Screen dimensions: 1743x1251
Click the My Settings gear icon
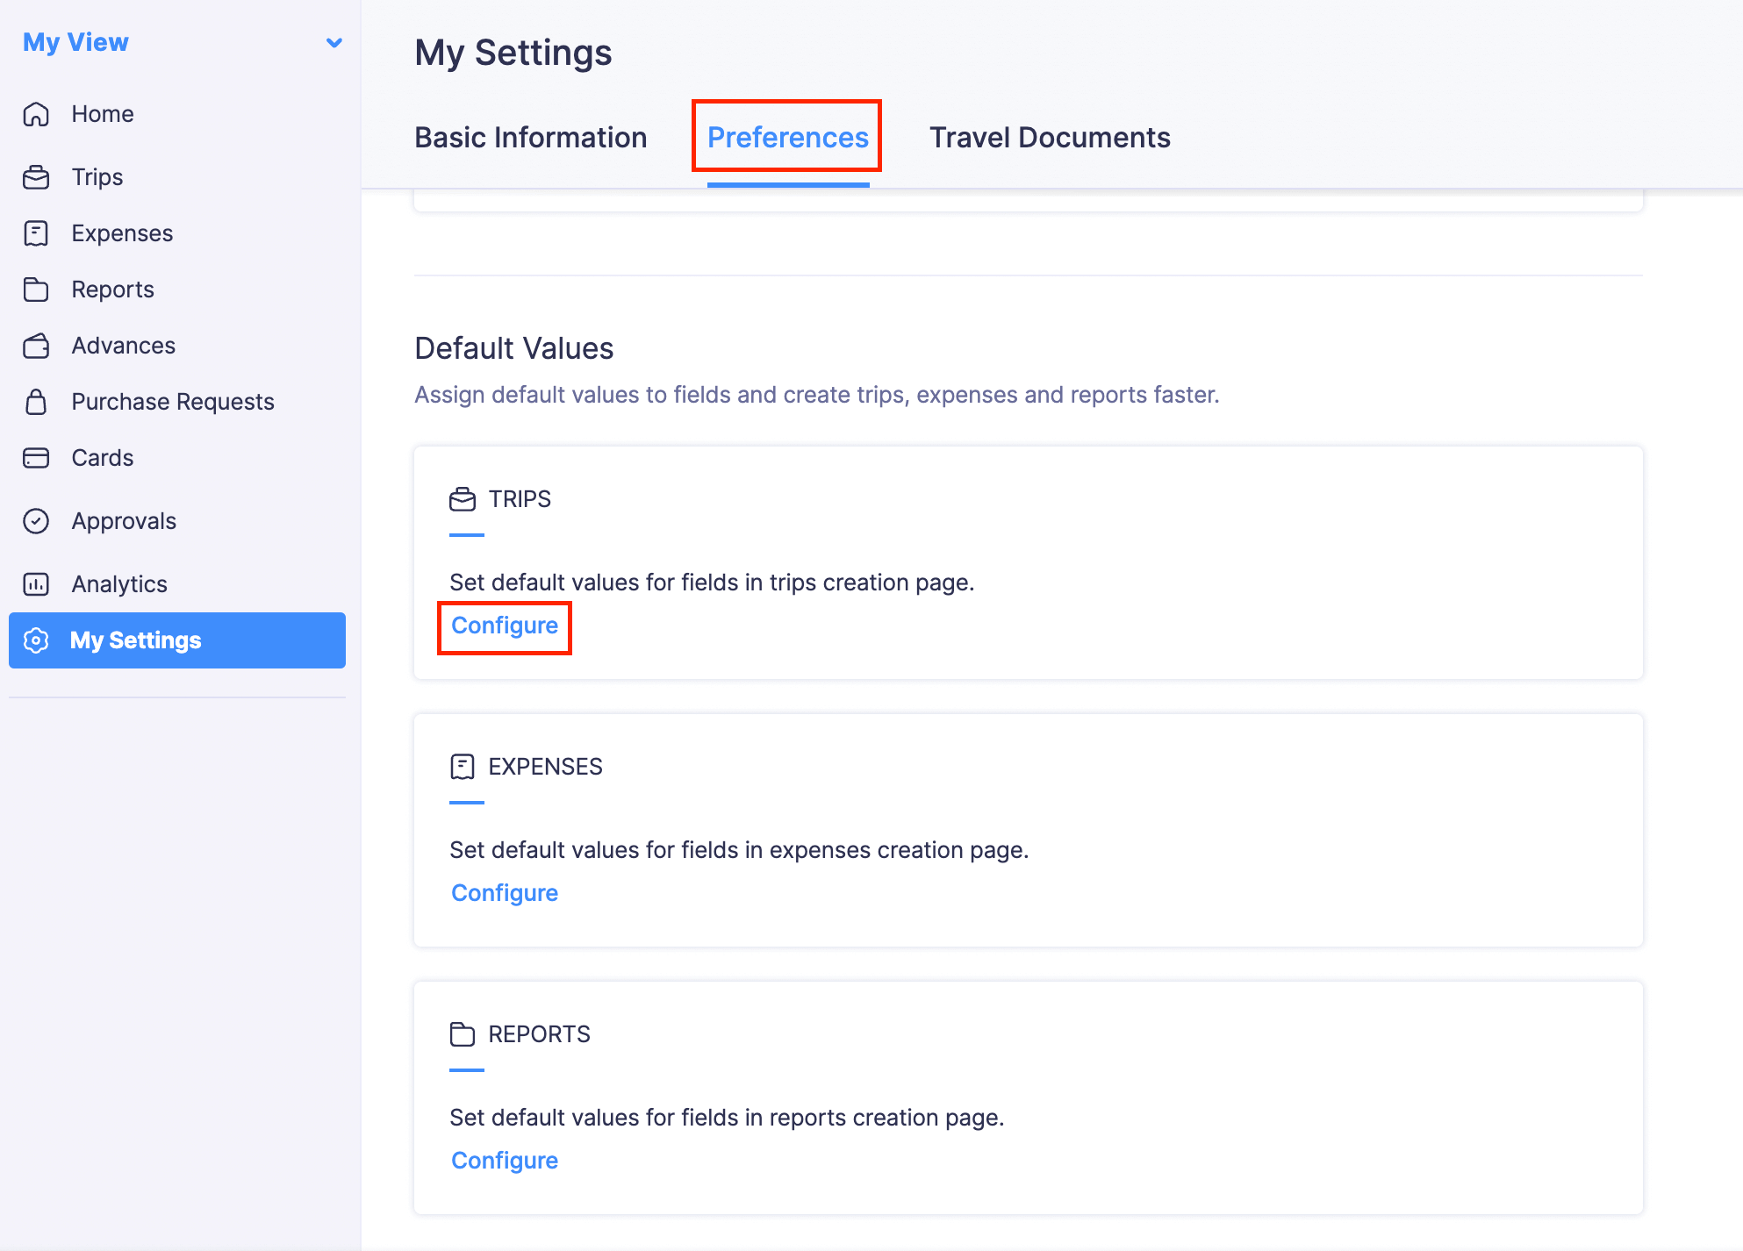(x=36, y=640)
